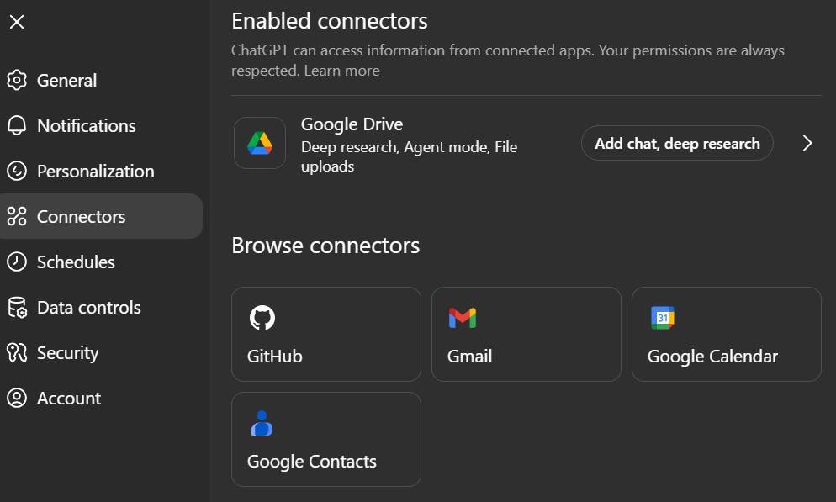Click the Google Drive connector icon

(x=259, y=143)
